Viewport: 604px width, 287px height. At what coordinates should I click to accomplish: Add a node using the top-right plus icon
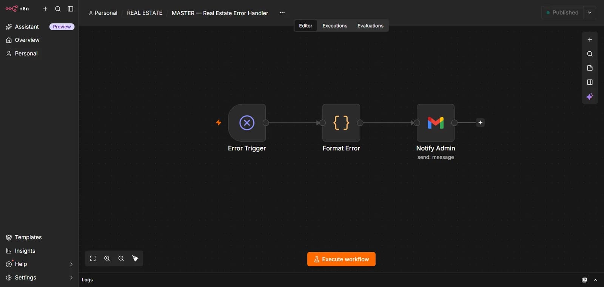pyautogui.click(x=590, y=40)
